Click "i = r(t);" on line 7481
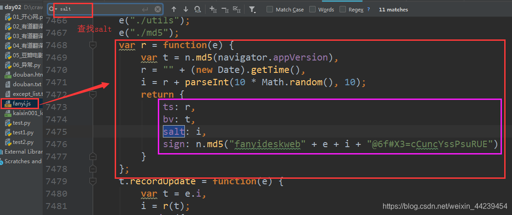 pos(165,206)
